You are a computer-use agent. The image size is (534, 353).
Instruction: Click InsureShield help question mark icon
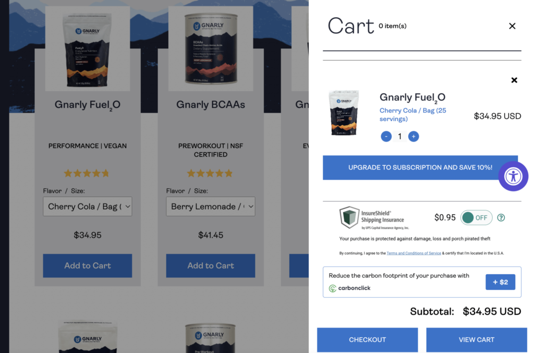pos(501,218)
